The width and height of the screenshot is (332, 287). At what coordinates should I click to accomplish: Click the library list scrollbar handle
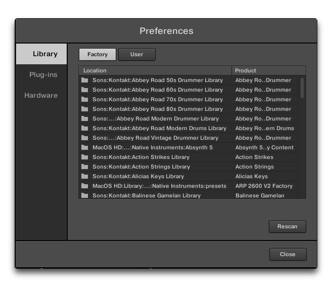302,88
